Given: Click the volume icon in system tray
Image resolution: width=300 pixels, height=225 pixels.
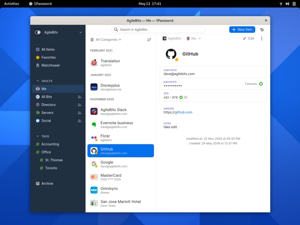Looking at the screenshot, I should click(x=288, y=4).
